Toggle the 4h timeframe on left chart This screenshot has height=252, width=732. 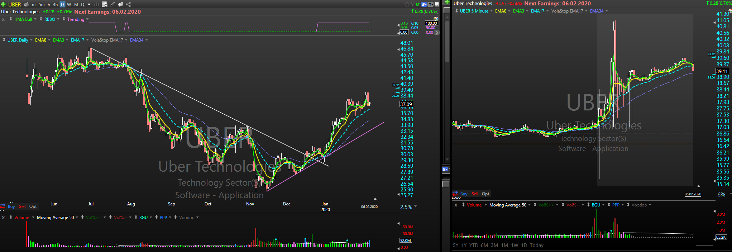coord(55,4)
